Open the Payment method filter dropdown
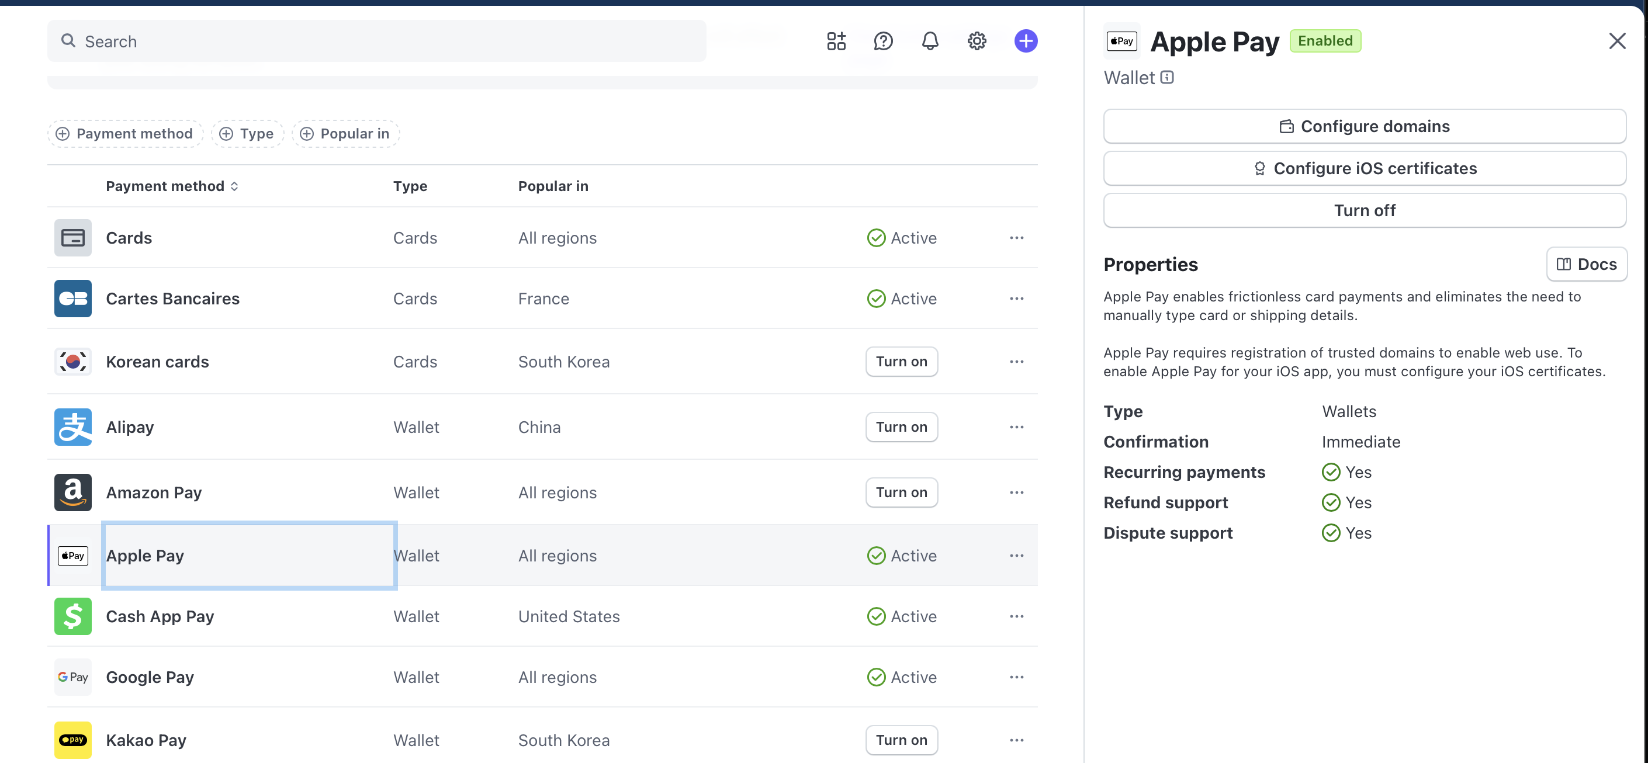This screenshot has width=1648, height=763. tap(126, 134)
